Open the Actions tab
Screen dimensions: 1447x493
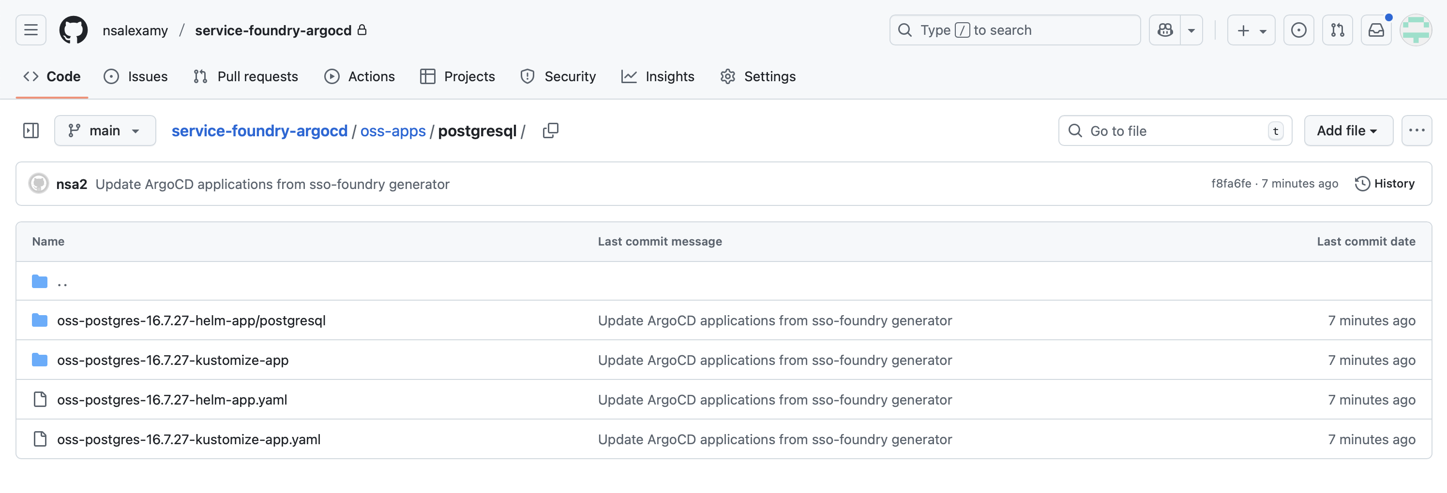(x=360, y=76)
